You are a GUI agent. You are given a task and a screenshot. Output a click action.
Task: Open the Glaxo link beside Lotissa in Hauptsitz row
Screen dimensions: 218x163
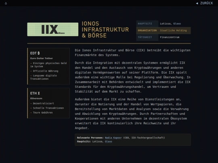[177, 24]
